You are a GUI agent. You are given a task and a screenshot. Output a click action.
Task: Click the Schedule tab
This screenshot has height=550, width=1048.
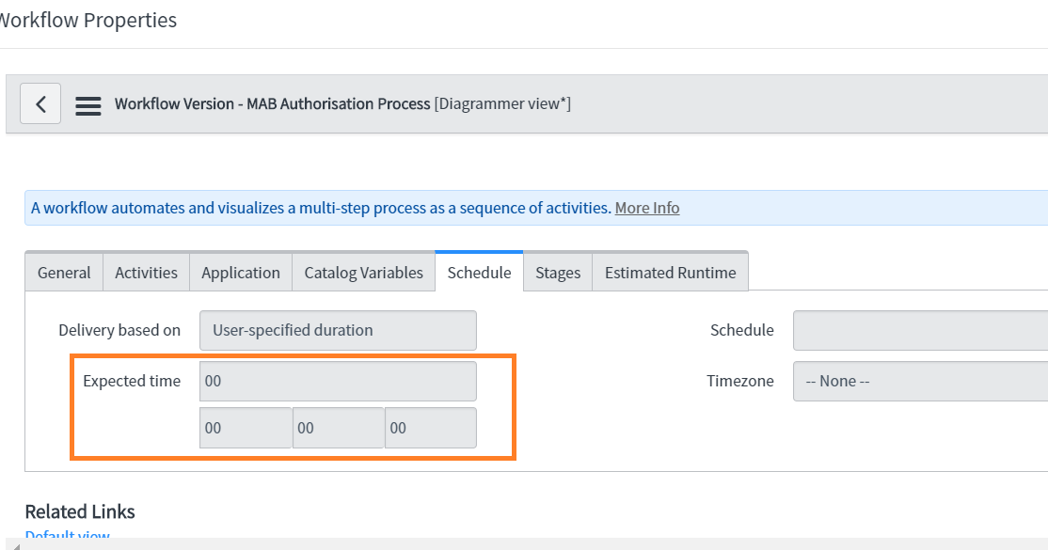point(479,273)
